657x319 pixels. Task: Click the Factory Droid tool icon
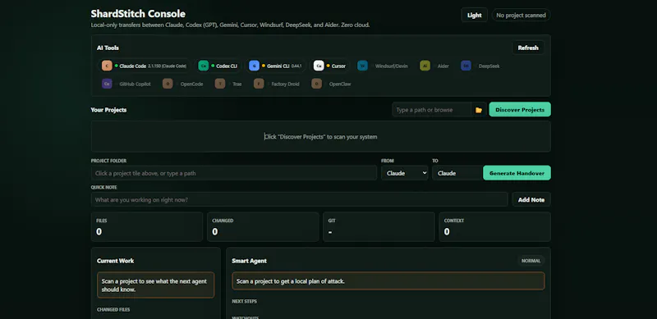pyautogui.click(x=259, y=84)
